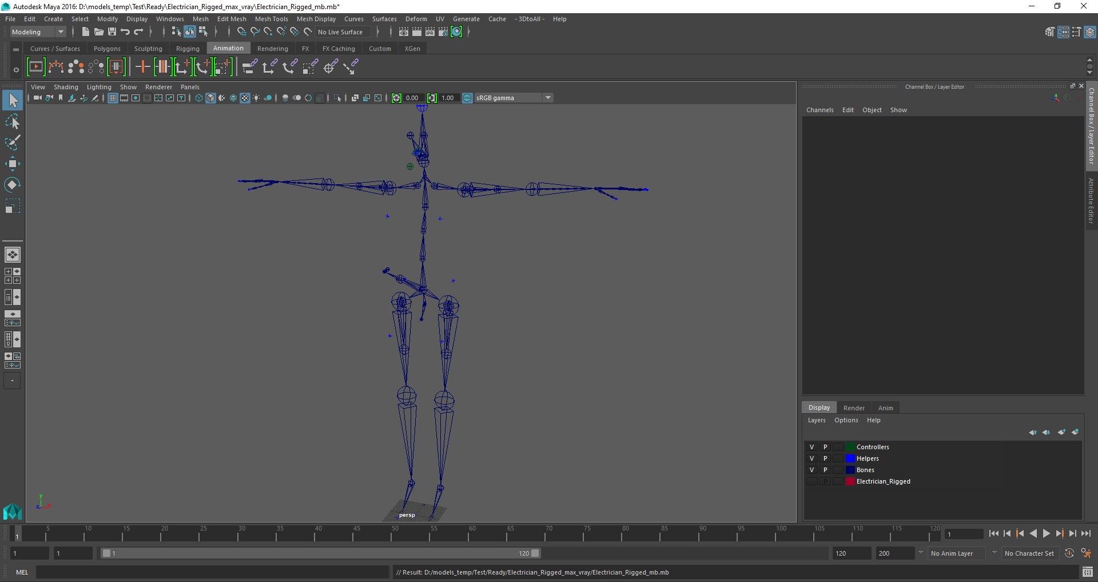Screen dimensions: 1098x582
Task: Choose the Rotate tool in toolbox
Action: (x=13, y=184)
